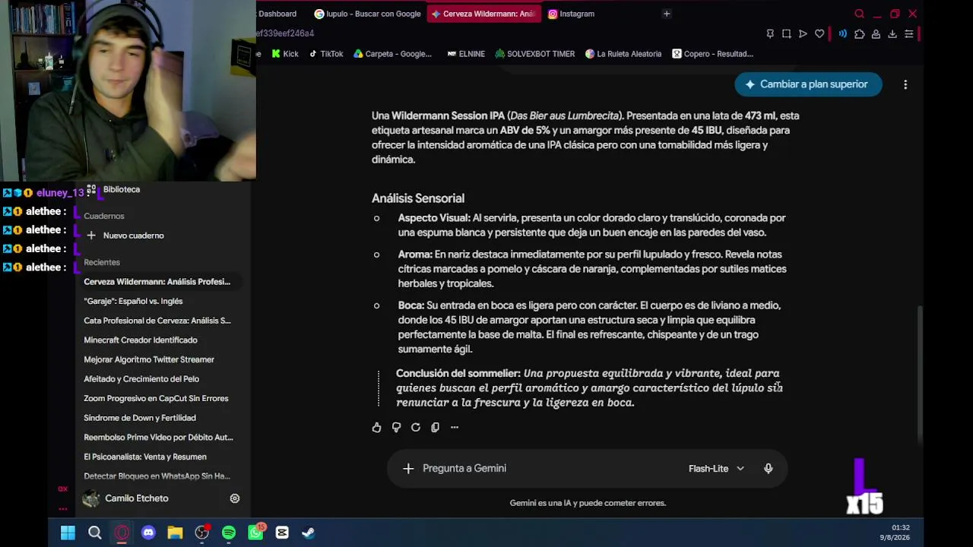Viewport: 973px width, 547px height.
Task: Dislike the Gemini response with thumbs down
Action: (396, 427)
